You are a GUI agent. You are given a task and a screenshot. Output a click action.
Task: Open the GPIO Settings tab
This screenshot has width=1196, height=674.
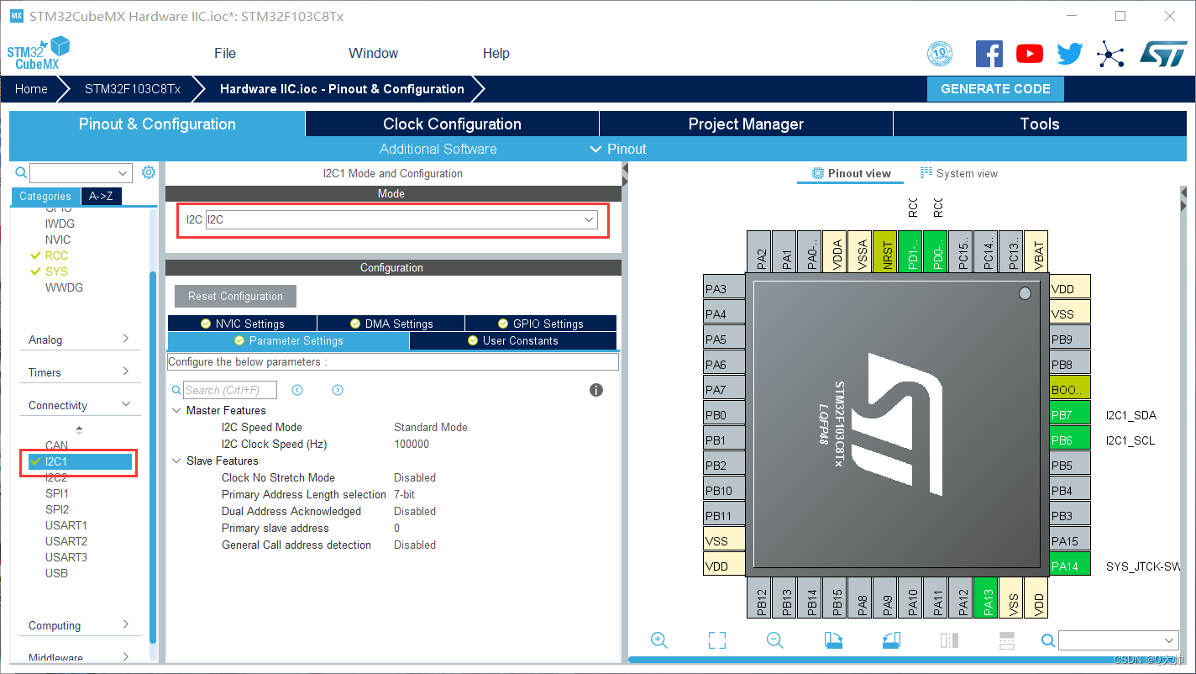click(540, 324)
